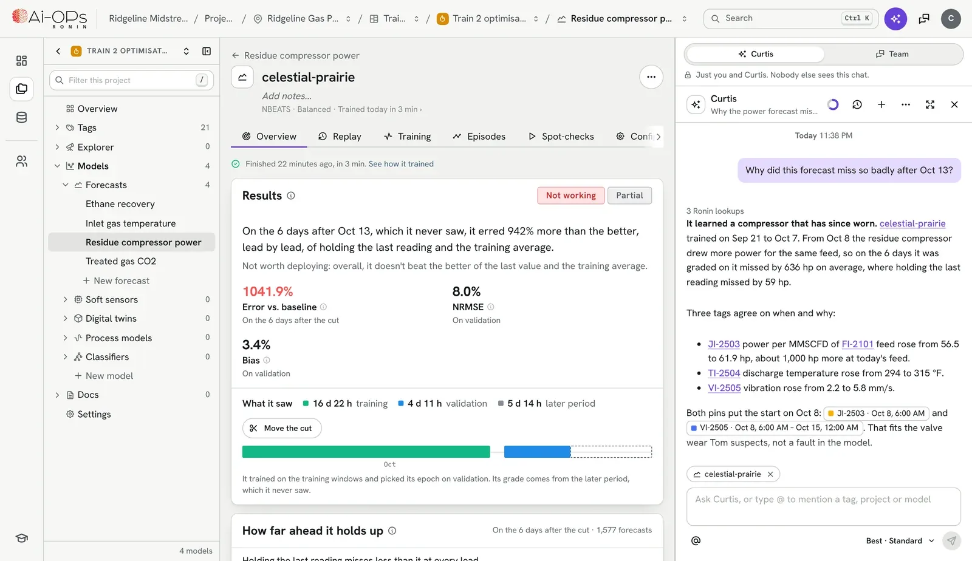Open the Best · Standard model dropdown
This screenshot has width=972, height=561.
point(900,540)
